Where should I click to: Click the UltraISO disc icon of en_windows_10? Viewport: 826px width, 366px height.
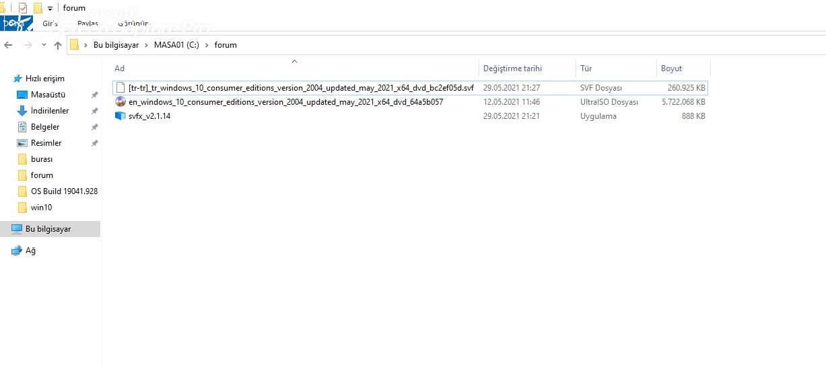click(121, 102)
